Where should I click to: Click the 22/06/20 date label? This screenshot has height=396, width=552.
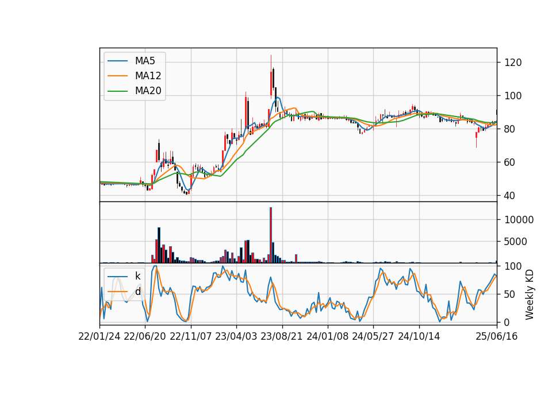point(145,337)
